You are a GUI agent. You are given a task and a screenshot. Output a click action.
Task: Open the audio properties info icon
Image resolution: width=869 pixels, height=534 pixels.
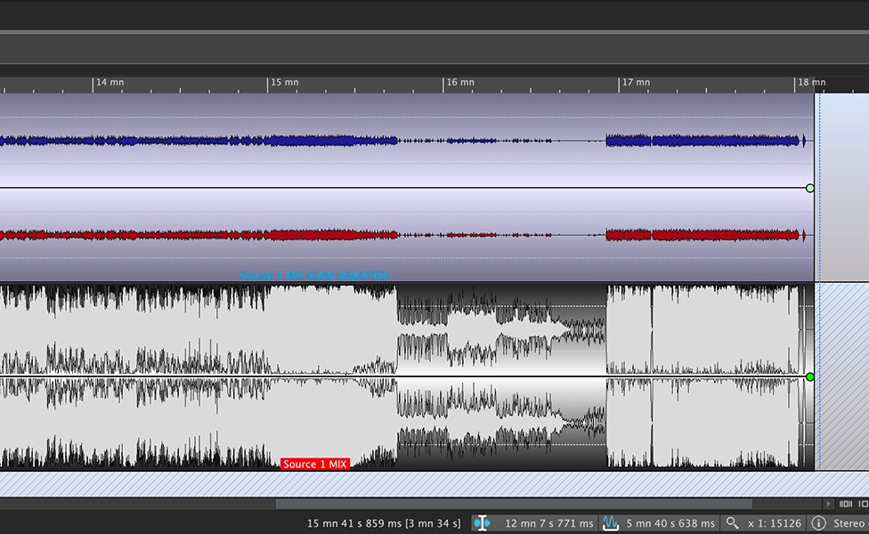click(818, 523)
